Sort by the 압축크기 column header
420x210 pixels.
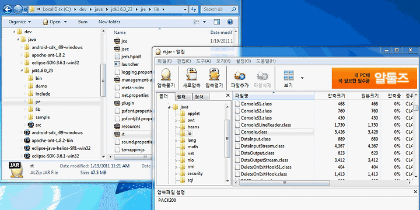[331, 96]
